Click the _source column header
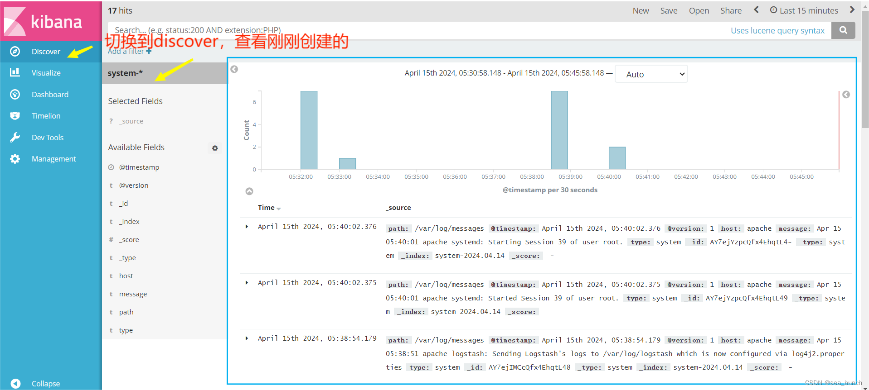 tap(398, 208)
